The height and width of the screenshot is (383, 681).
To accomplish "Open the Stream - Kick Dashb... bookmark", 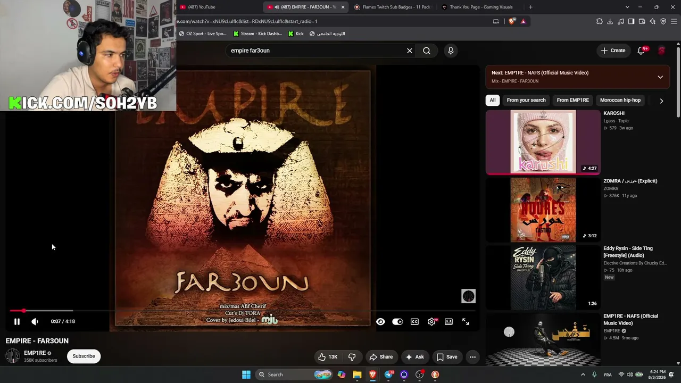I will [x=258, y=34].
